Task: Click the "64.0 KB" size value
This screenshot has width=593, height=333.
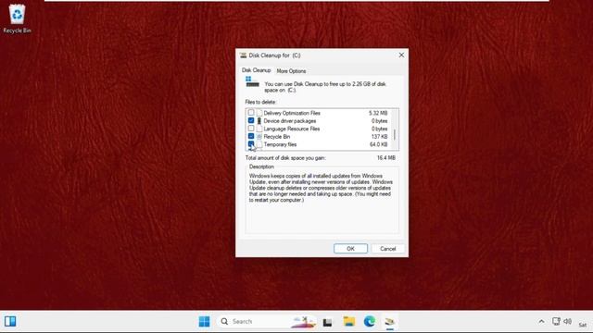Action: coord(379,144)
